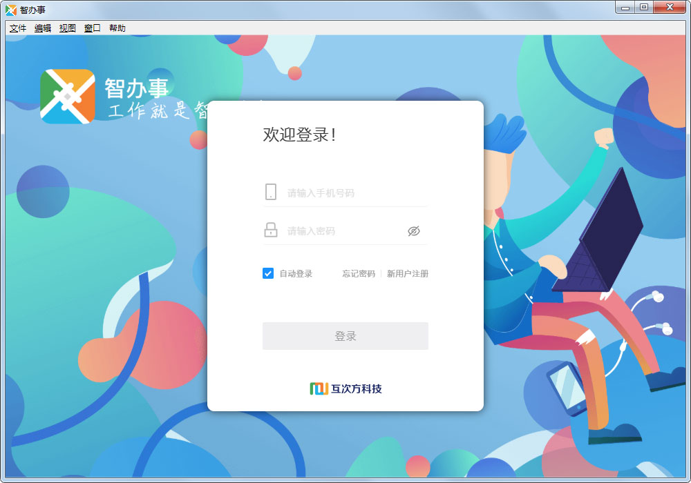Click the 忘记密码 link
Screen dimensions: 691x483
coord(359,274)
